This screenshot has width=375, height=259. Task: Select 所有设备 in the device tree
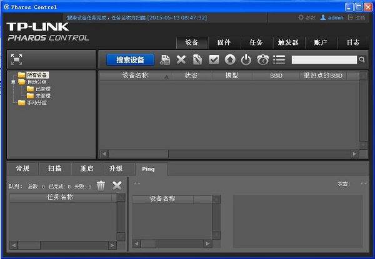tap(37, 75)
